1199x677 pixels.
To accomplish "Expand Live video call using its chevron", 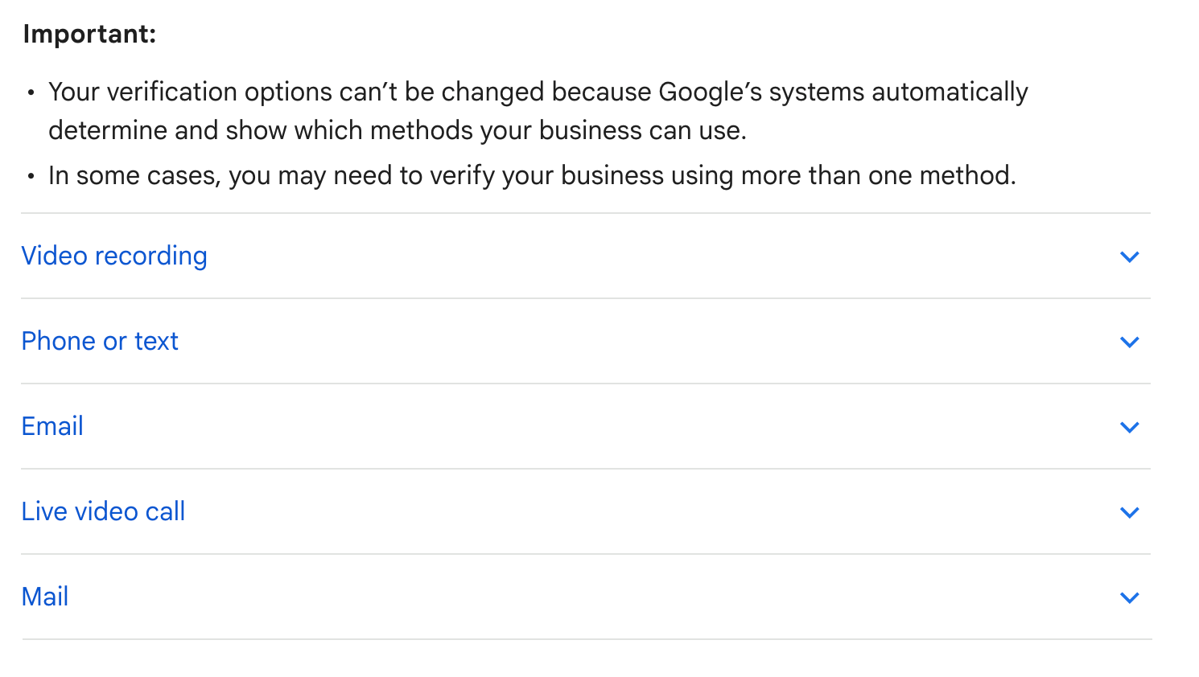I will tap(1130, 513).
